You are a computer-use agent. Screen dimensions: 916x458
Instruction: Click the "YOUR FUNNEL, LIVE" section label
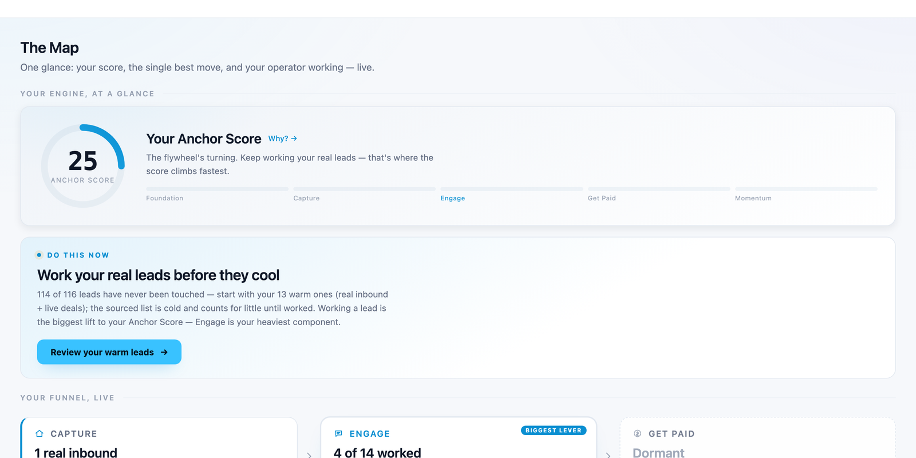coord(68,398)
